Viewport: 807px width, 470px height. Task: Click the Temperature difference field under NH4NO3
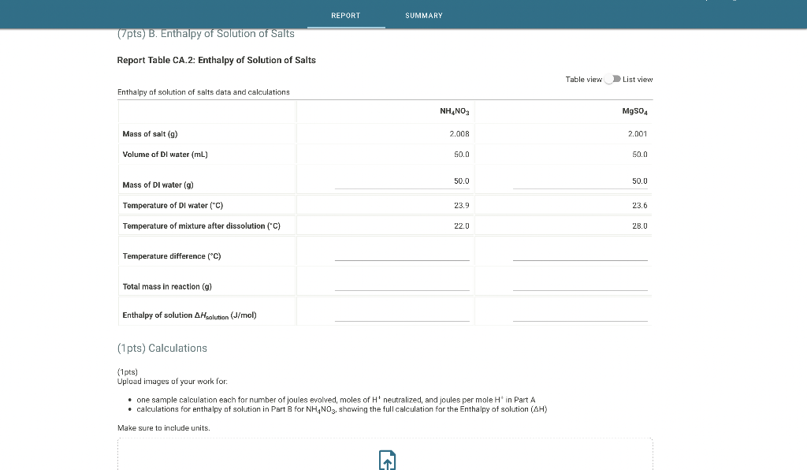(402, 257)
